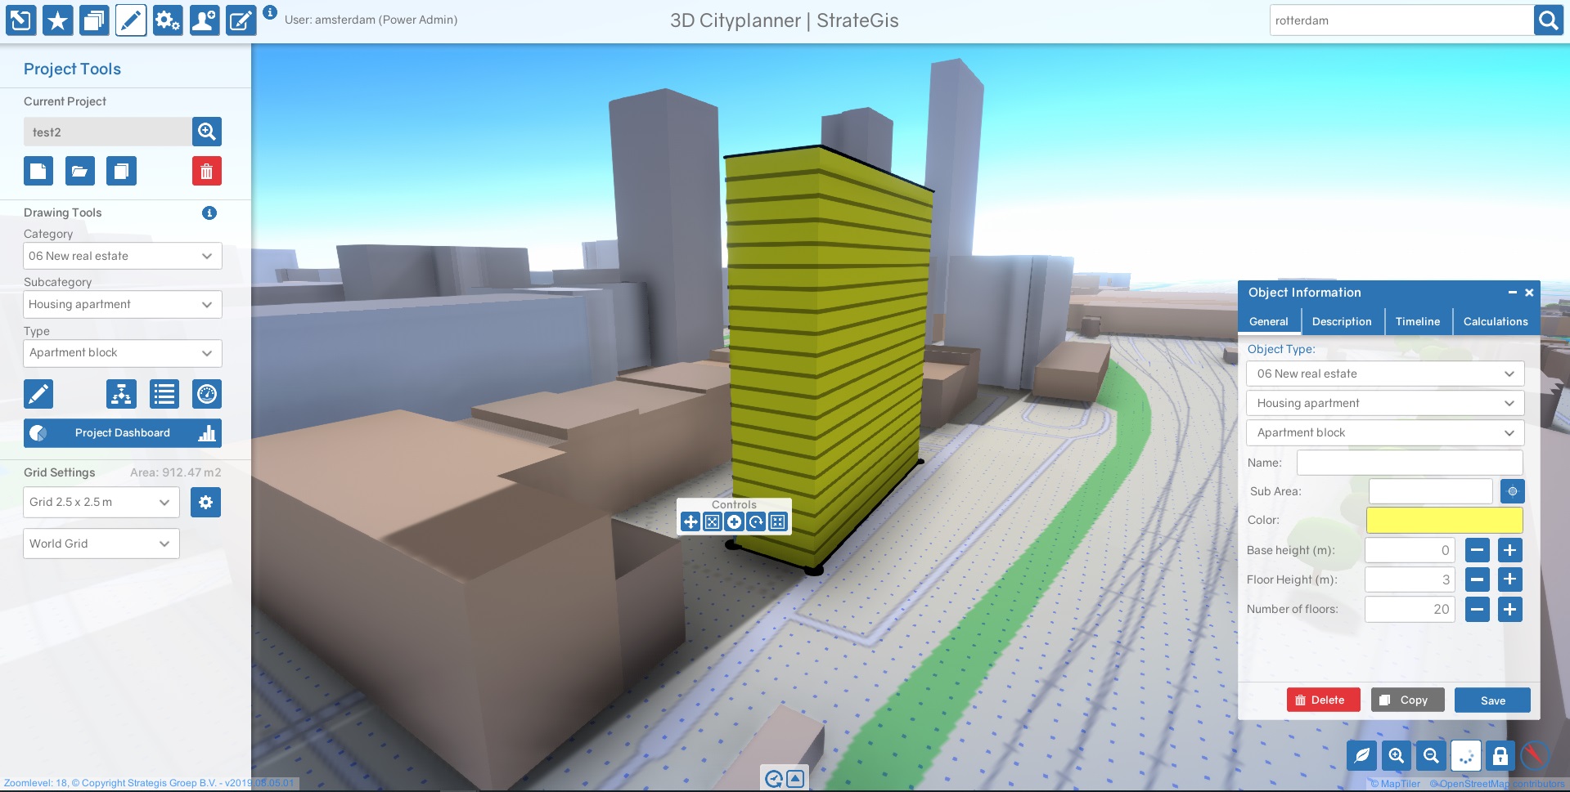Open the star favorites icon in top toolbar
The image size is (1570, 792).
57,20
